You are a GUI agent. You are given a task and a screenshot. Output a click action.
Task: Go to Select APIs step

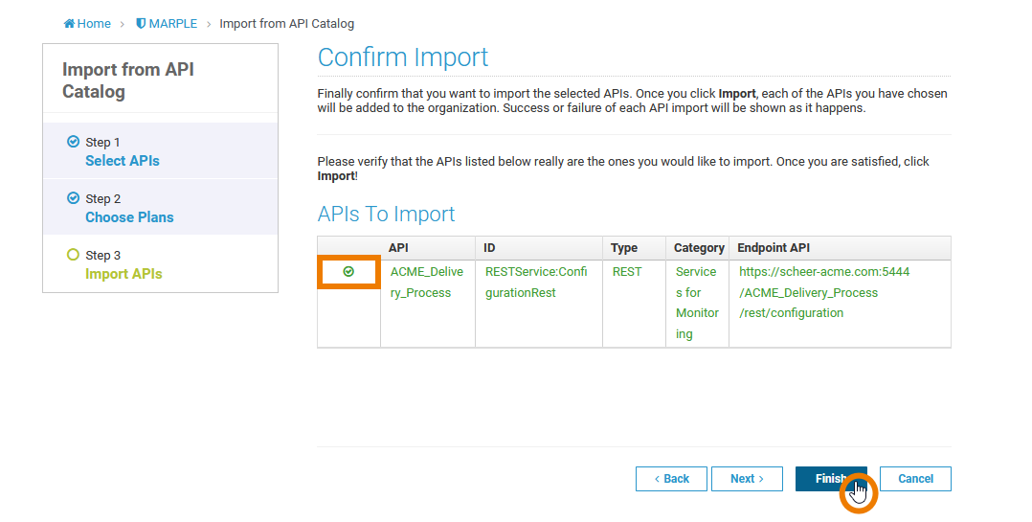pos(123,161)
